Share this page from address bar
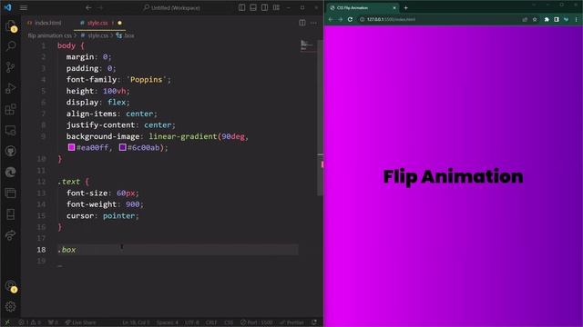 [525, 19]
